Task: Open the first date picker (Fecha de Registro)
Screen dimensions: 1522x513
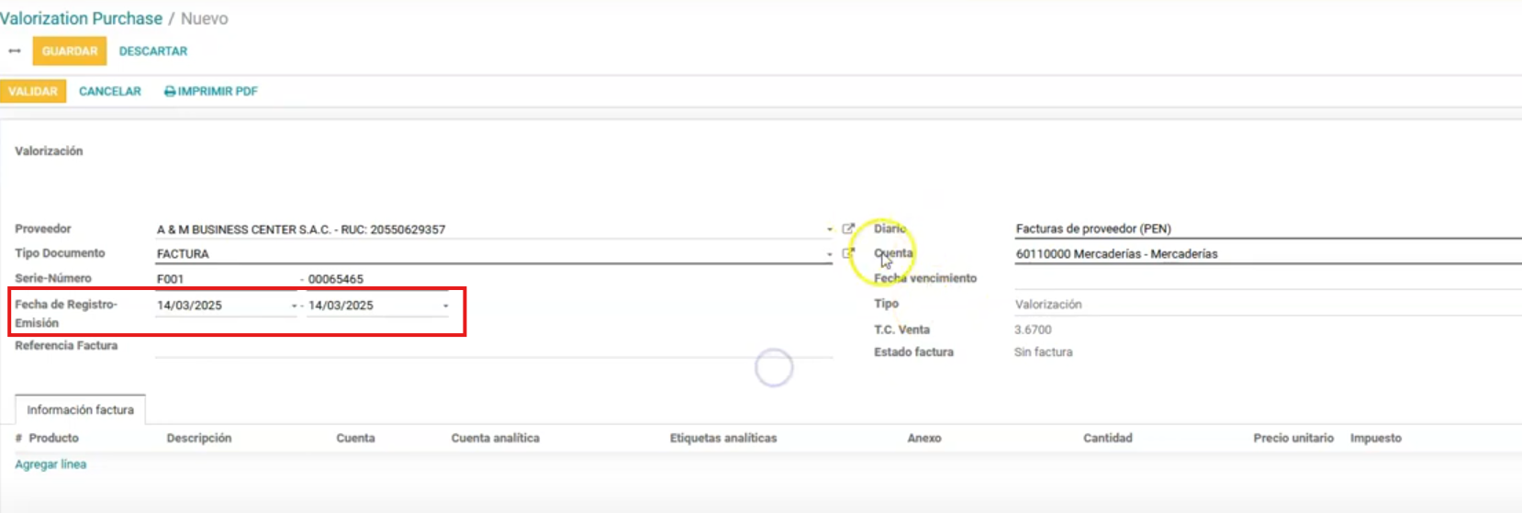Action: 225,306
